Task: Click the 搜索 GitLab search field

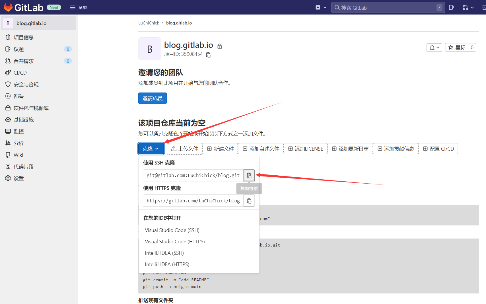Action: click(x=388, y=7)
